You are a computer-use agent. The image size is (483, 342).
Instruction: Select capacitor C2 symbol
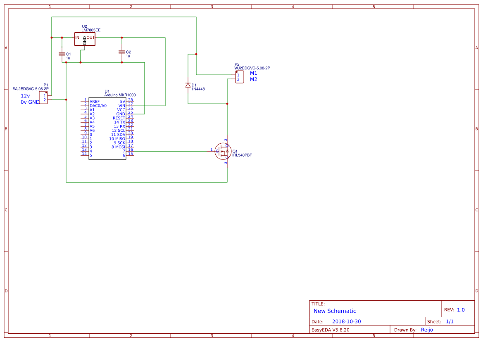pyautogui.click(x=122, y=52)
